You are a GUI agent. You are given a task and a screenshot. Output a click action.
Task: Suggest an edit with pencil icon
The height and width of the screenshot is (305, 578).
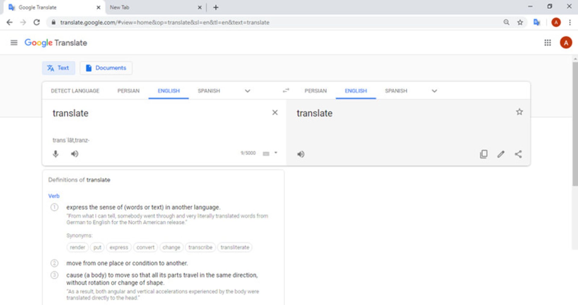(x=501, y=154)
